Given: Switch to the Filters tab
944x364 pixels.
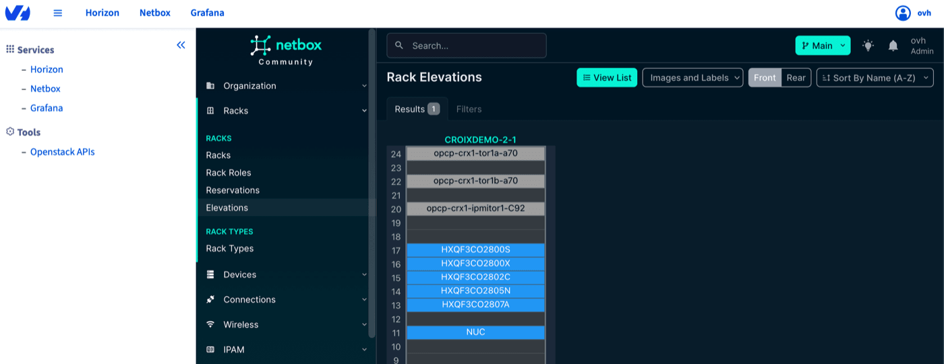Looking at the screenshot, I should coord(469,109).
